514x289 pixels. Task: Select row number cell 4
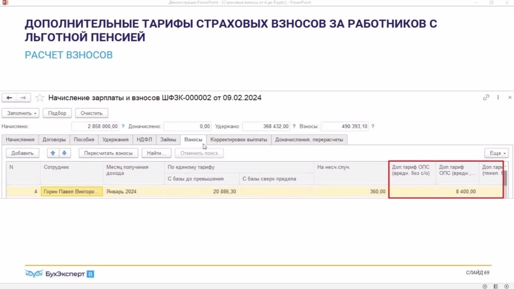pyautogui.click(x=24, y=192)
